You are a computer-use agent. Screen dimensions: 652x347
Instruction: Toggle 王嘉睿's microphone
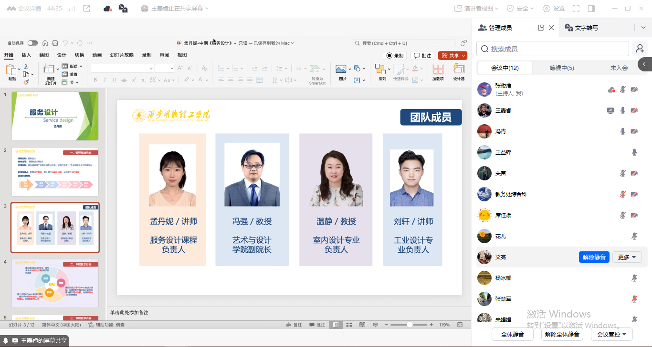click(x=622, y=110)
